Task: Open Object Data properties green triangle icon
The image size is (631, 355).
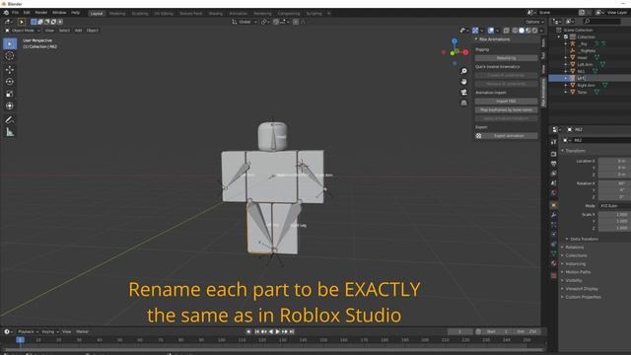Action: [554, 253]
